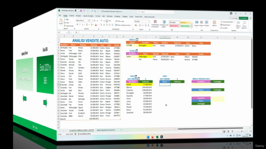The image size is (266, 149).
Task: Open the name box dropdown arrow
Action: pos(66,32)
